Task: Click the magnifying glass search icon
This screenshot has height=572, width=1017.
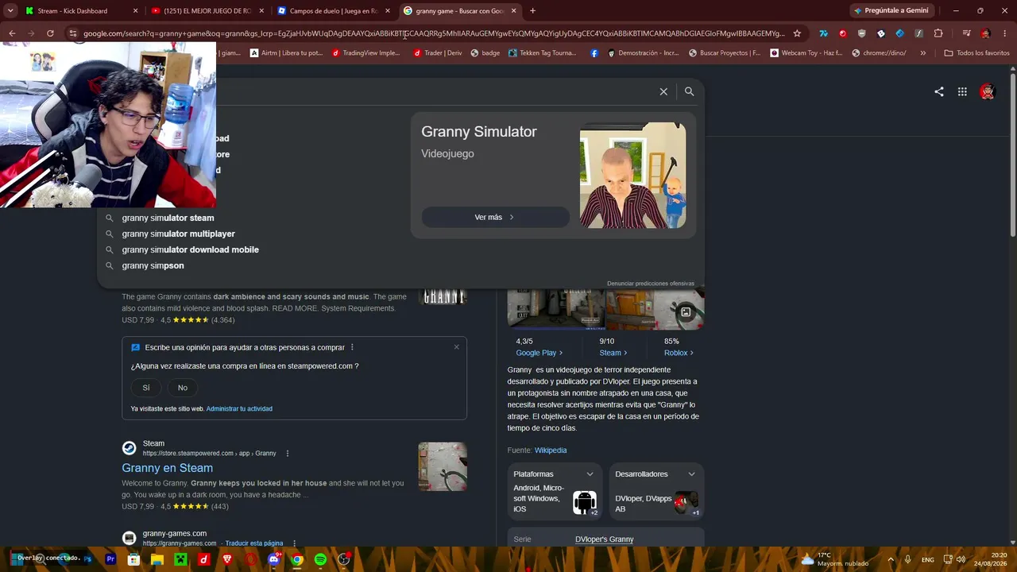Action: pyautogui.click(x=689, y=91)
